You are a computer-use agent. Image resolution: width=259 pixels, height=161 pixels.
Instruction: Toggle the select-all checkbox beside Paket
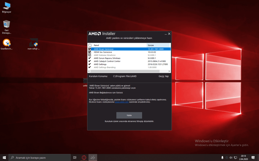90,45
